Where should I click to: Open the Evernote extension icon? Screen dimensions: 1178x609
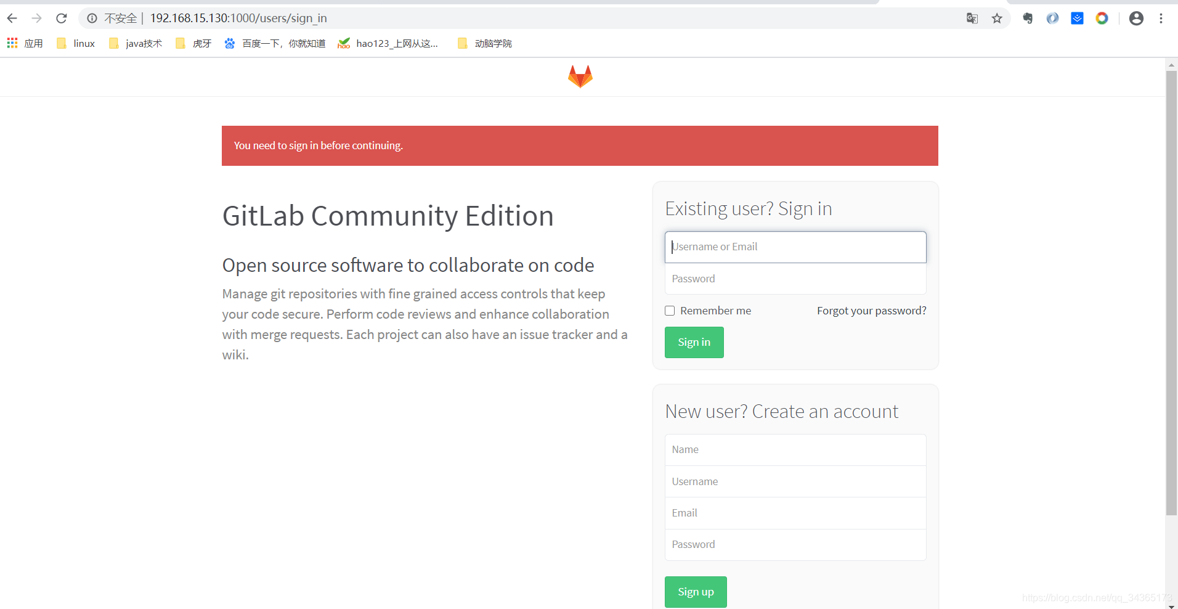(x=1028, y=18)
